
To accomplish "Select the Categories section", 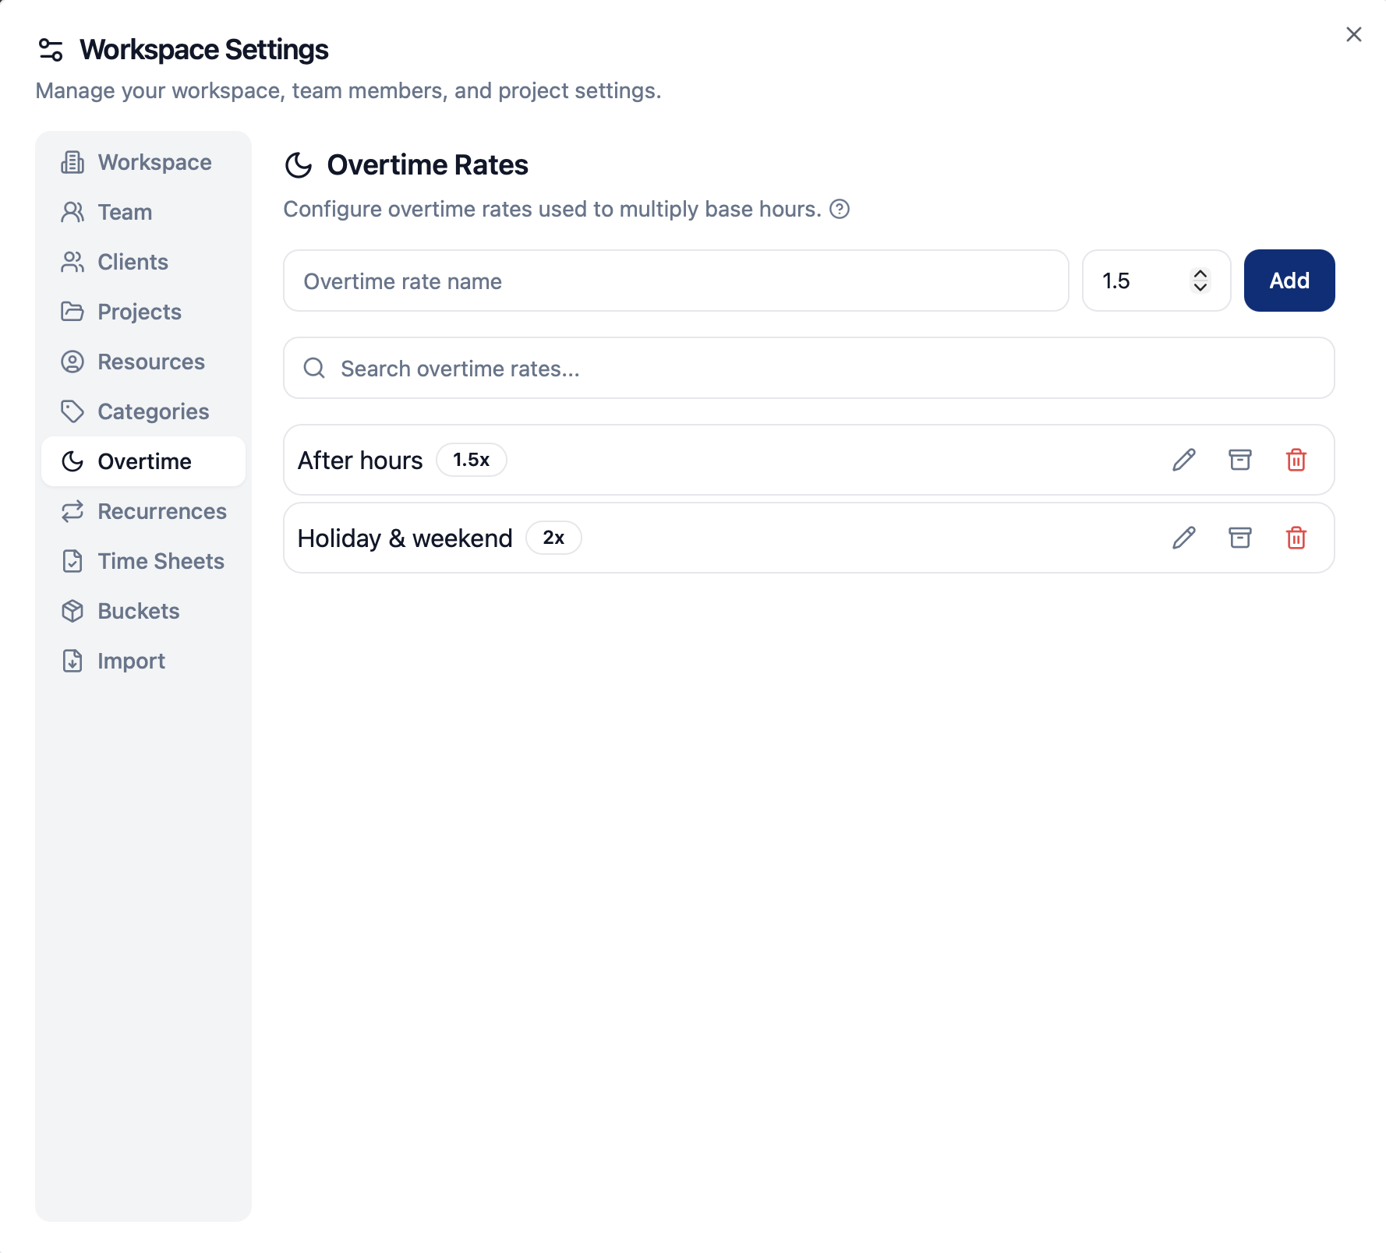I will [143, 411].
